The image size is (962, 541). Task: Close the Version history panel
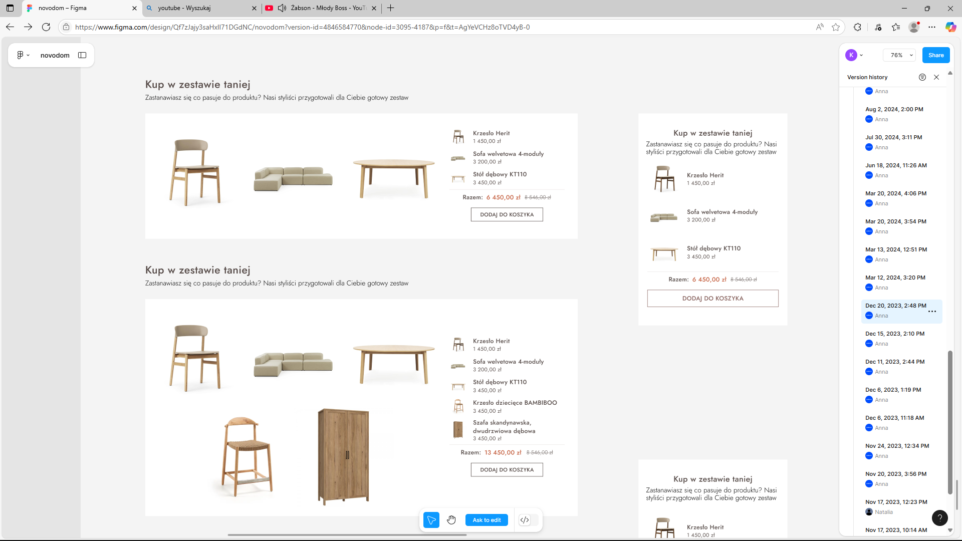point(936,77)
